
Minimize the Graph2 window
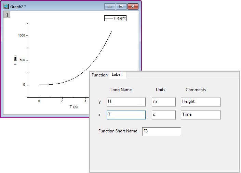pos(110,6)
